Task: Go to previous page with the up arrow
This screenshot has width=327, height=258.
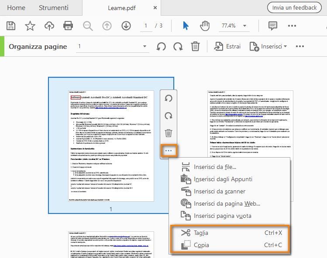Action: pos(107,26)
